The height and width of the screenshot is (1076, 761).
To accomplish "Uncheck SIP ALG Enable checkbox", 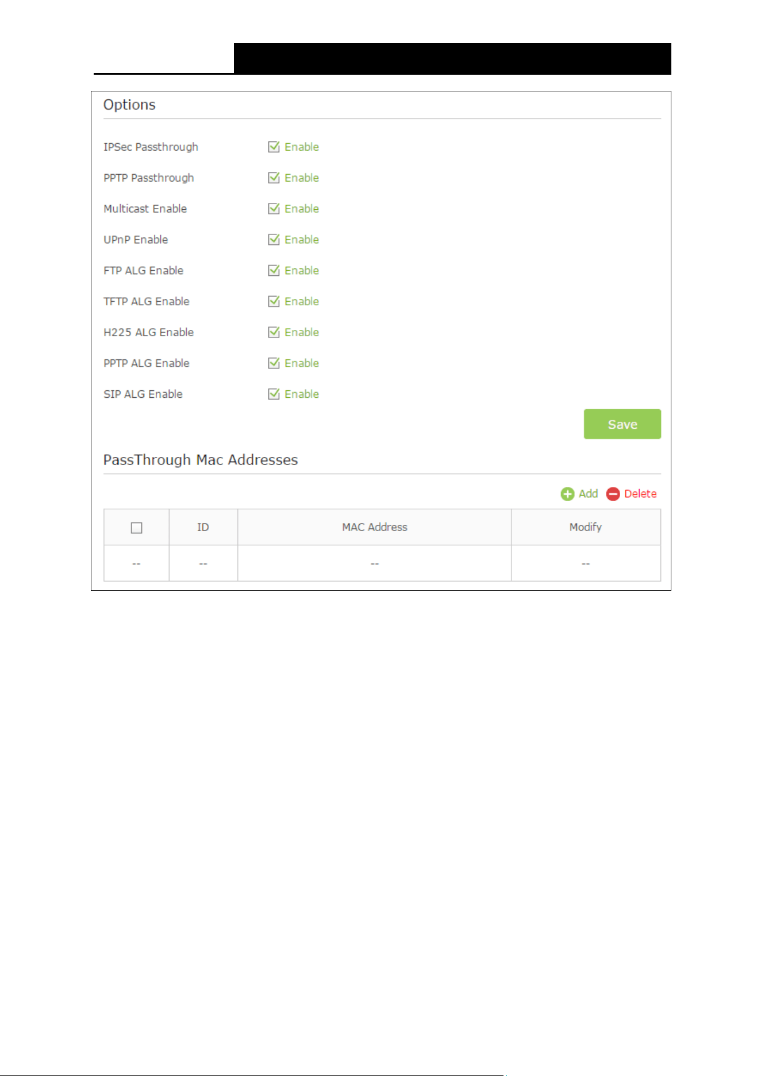I will pyautogui.click(x=274, y=394).
